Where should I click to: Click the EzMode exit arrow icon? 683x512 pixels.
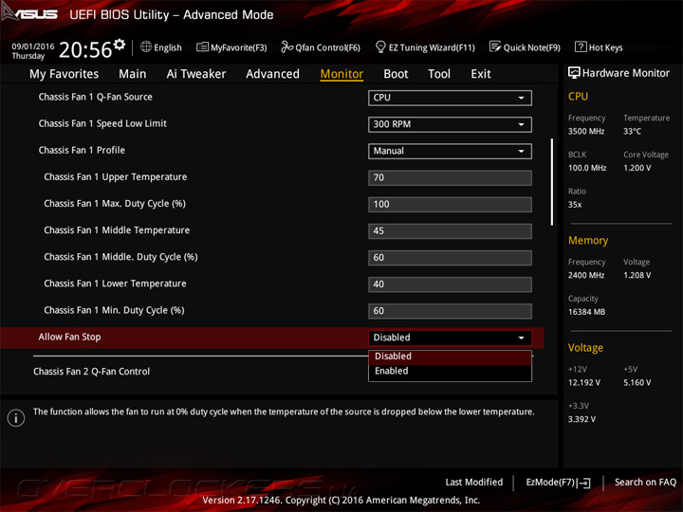584,483
